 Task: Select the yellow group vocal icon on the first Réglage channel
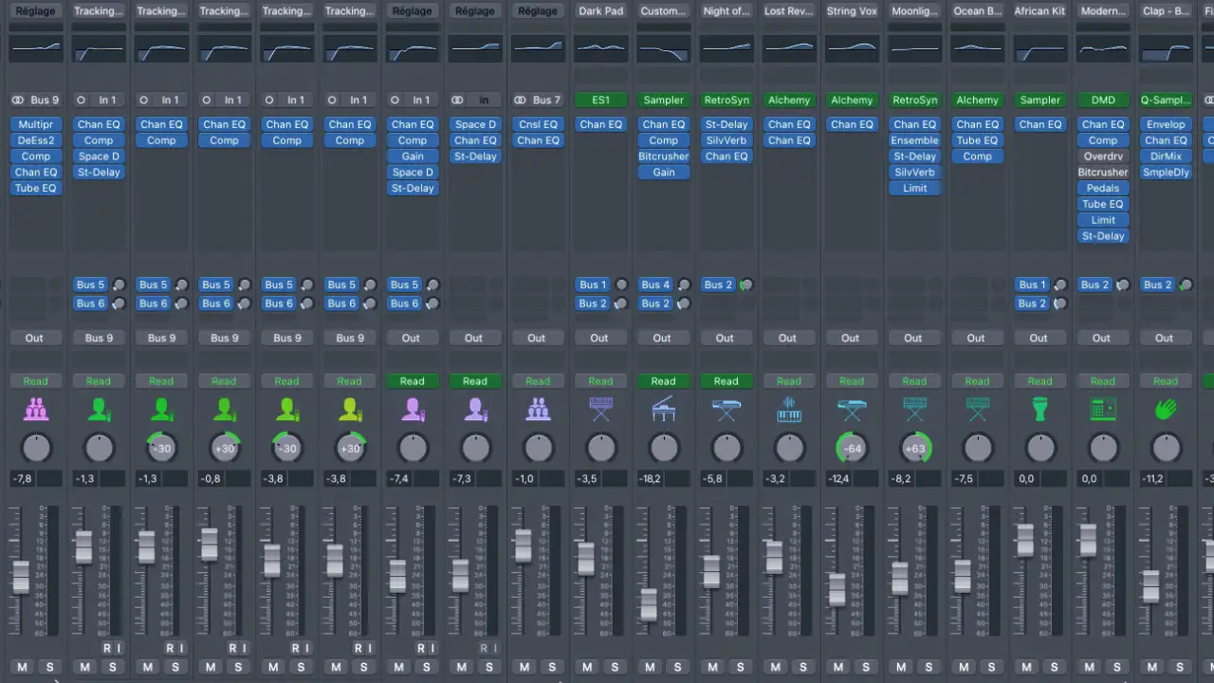(35, 410)
